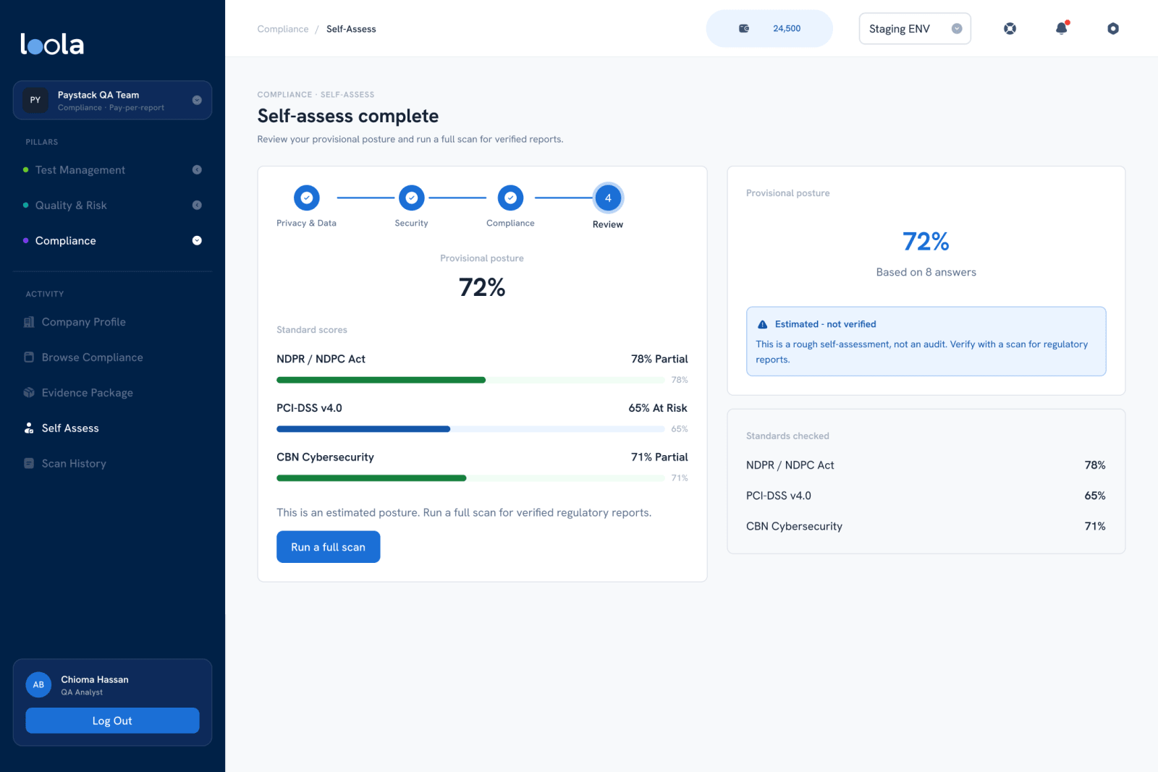1158x772 pixels.
Task: Go to the Privacy & Data step circle
Action: 306,198
